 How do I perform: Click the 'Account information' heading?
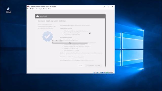click(66, 37)
